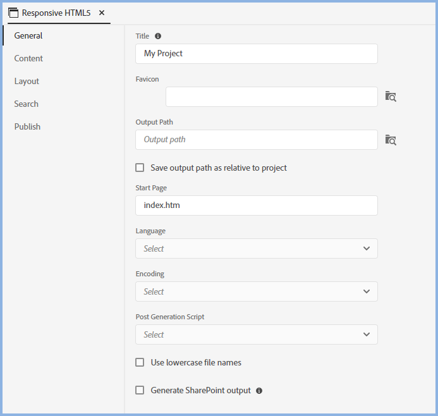438x416 pixels.
Task: Click the Output Path input field
Action: click(256, 140)
